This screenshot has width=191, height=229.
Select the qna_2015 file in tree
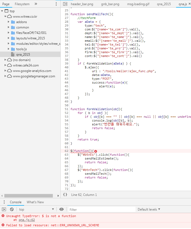[30, 54]
